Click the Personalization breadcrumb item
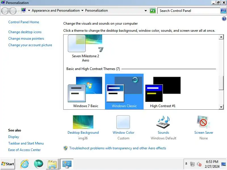Image resolution: width=227 pixels, height=170 pixels. [96, 10]
